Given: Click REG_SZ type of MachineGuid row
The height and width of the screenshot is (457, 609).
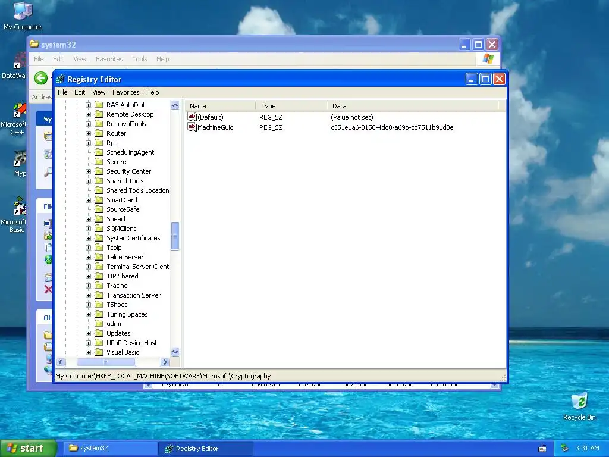Looking at the screenshot, I should point(271,127).
